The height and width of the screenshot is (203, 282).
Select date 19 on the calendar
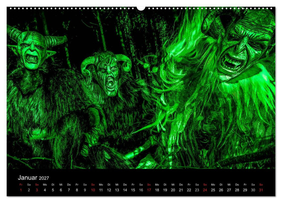[165, 190]
